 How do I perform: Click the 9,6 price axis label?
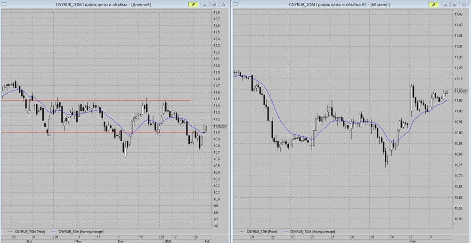[x=217, y=226]
